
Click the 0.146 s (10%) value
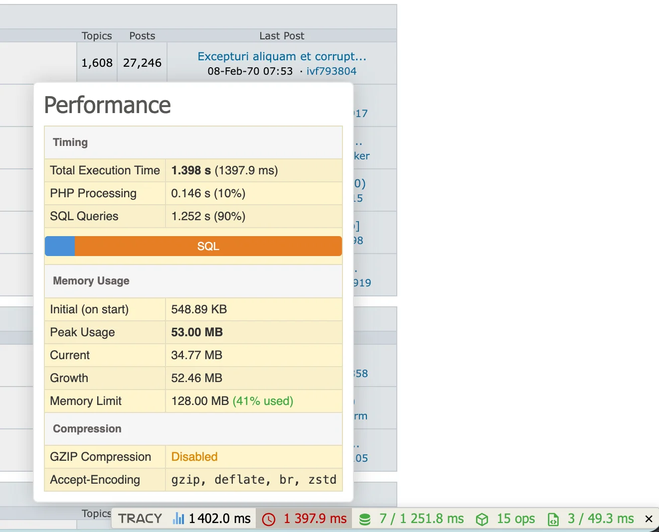point(208,193)
